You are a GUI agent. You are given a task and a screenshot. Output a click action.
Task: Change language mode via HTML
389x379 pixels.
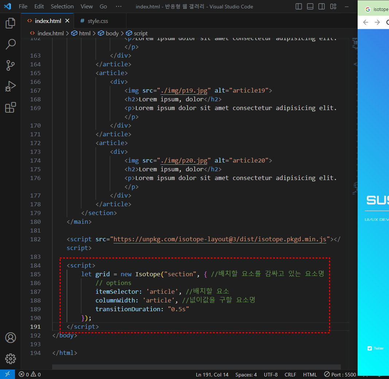coord(310,375)
